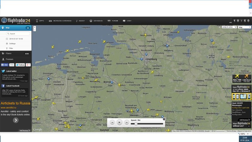Open the Increase Coverage page
Screen dimensions: 252x142
(x=60, y=21)
